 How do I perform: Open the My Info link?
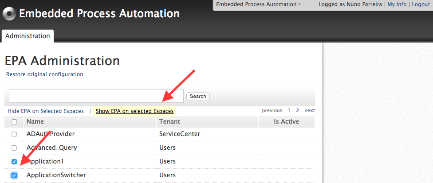pos(397,4)
